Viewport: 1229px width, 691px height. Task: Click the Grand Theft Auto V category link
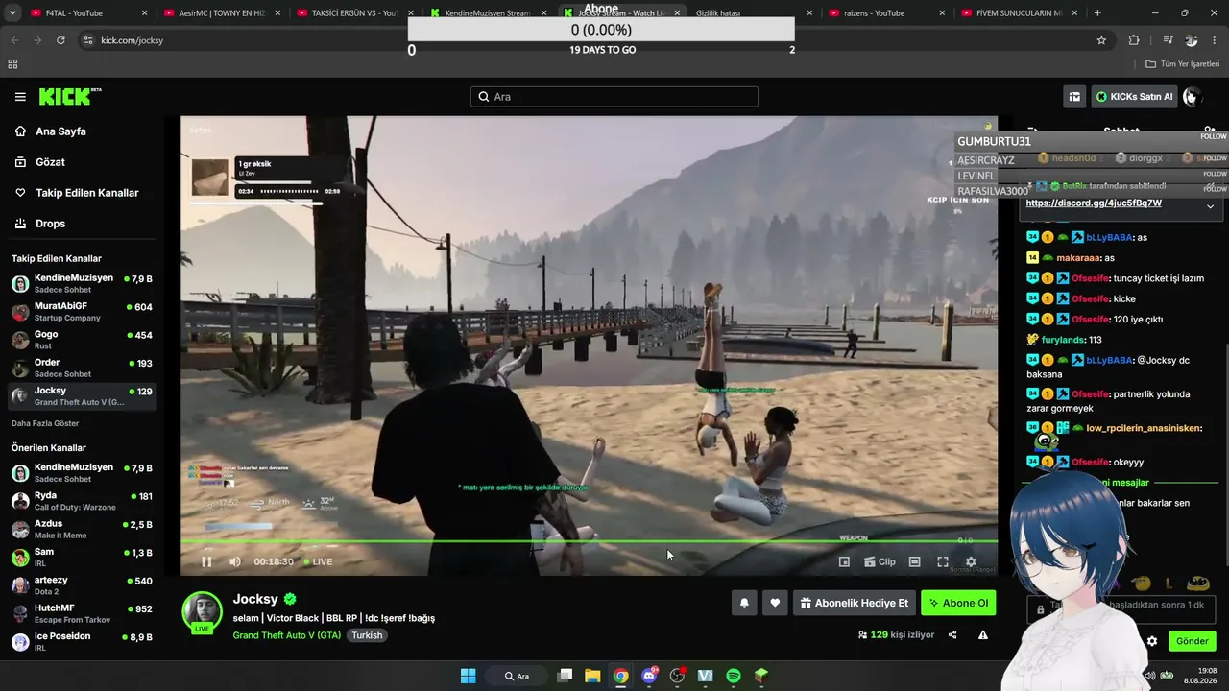click(286, 635)
